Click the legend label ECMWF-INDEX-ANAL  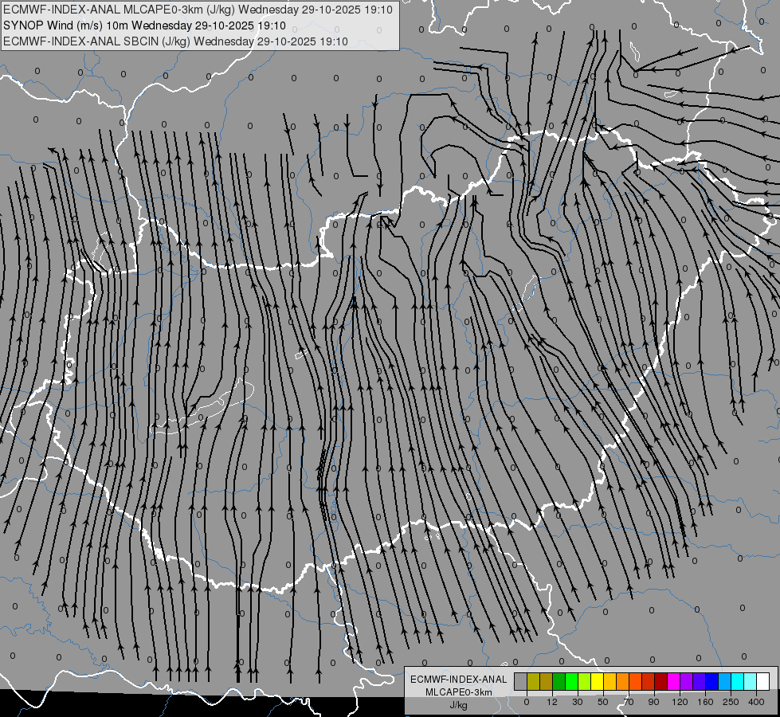click(x=459, y=680)
